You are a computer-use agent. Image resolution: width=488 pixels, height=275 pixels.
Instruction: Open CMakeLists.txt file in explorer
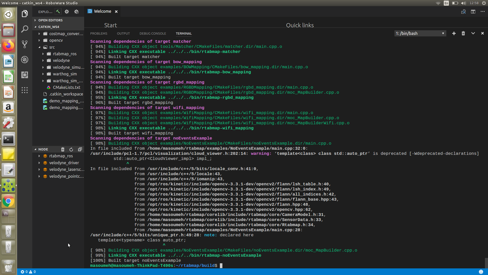coord(66,87)
